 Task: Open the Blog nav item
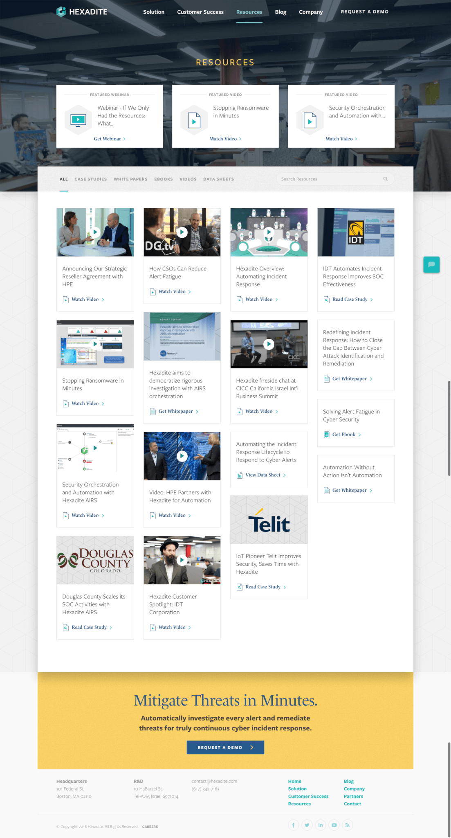pos(280,12)
